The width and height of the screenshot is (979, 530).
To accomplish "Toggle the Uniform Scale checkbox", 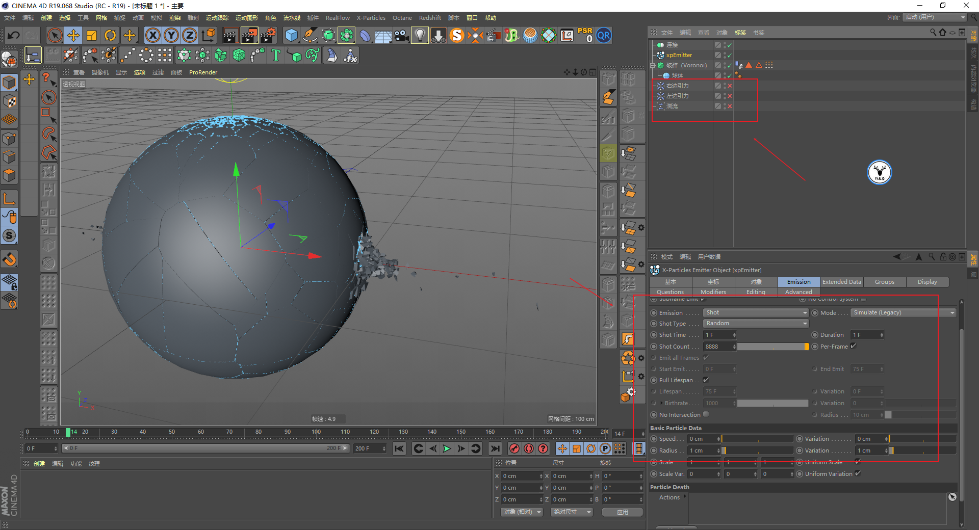I will 858,462.
